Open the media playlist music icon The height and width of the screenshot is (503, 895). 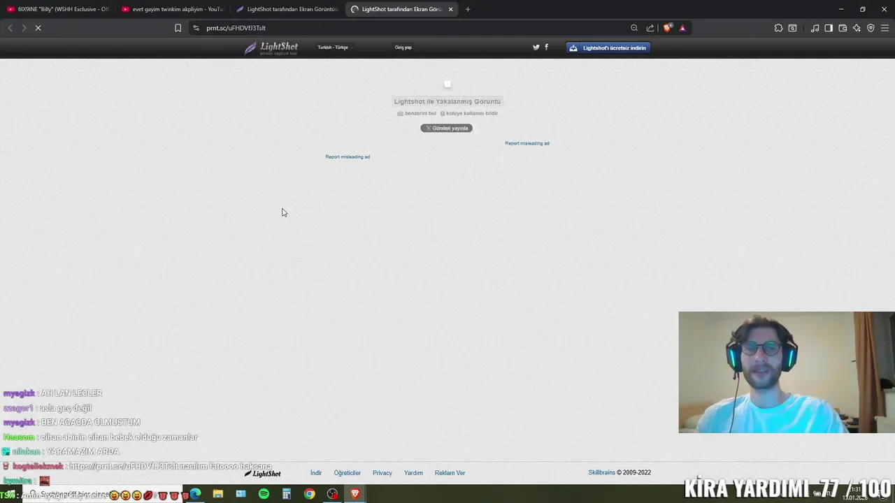(x=815, y=28)
